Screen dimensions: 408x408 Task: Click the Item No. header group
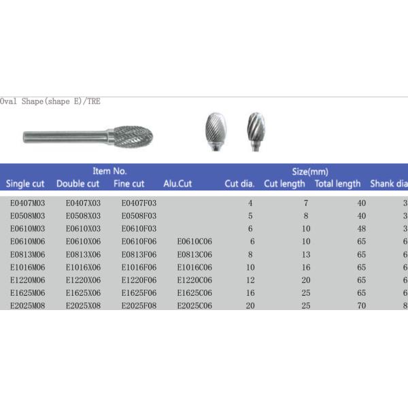pos(109,171)
